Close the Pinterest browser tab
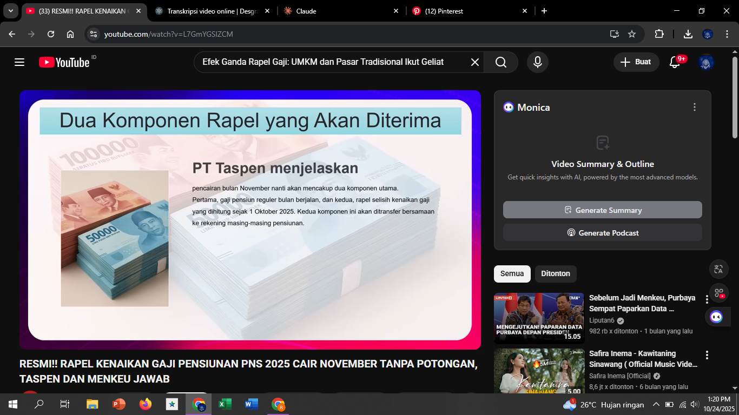This screenshot has height=415, width=739. (525, 11)
